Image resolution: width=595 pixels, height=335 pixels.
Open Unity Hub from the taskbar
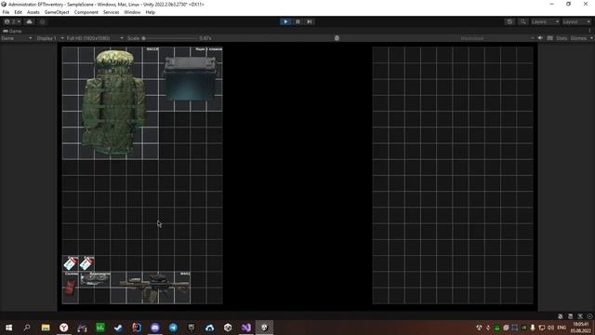228,328
